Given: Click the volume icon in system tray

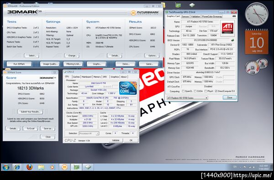Looking at the screenshot, I should tap(253, 167).
